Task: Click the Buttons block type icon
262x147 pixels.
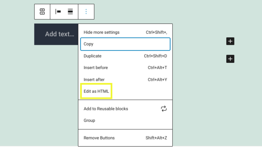Action: click(x=42, y=12)
